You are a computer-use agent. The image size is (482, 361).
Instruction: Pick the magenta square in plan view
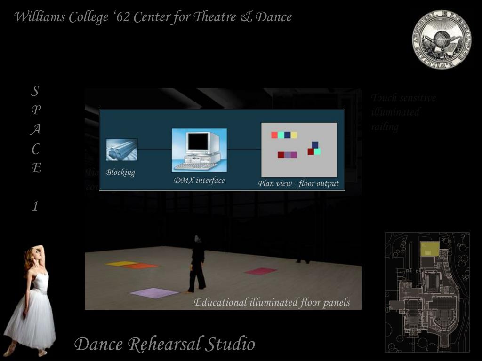pos(294,155)
